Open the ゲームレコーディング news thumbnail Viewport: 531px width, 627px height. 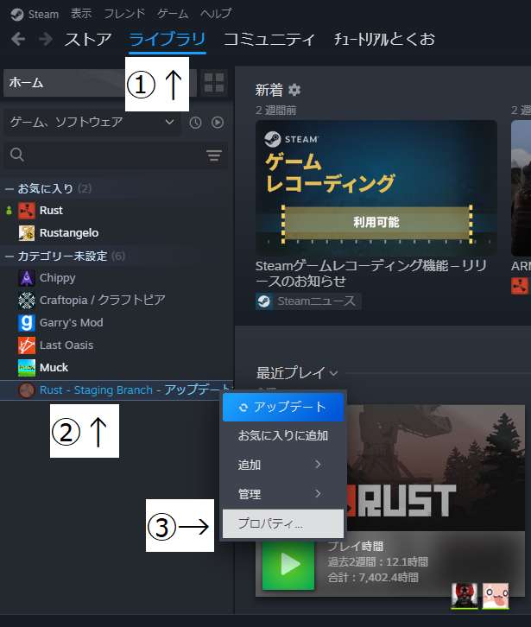(376, 188)
